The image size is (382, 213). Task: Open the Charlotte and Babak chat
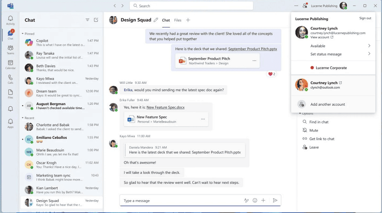point(62,127)
